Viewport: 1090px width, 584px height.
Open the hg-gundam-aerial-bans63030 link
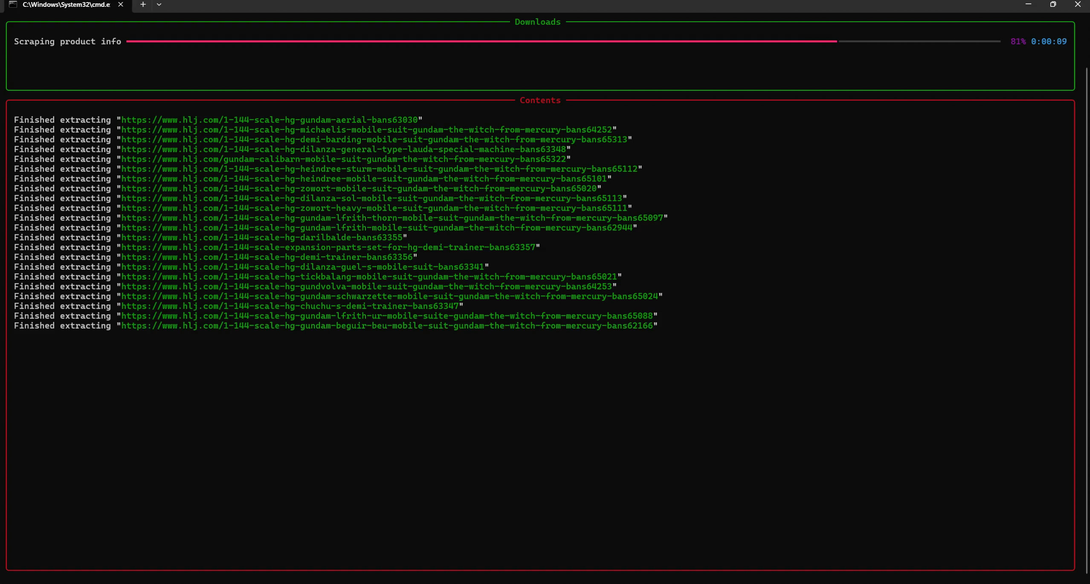(270, 120)
